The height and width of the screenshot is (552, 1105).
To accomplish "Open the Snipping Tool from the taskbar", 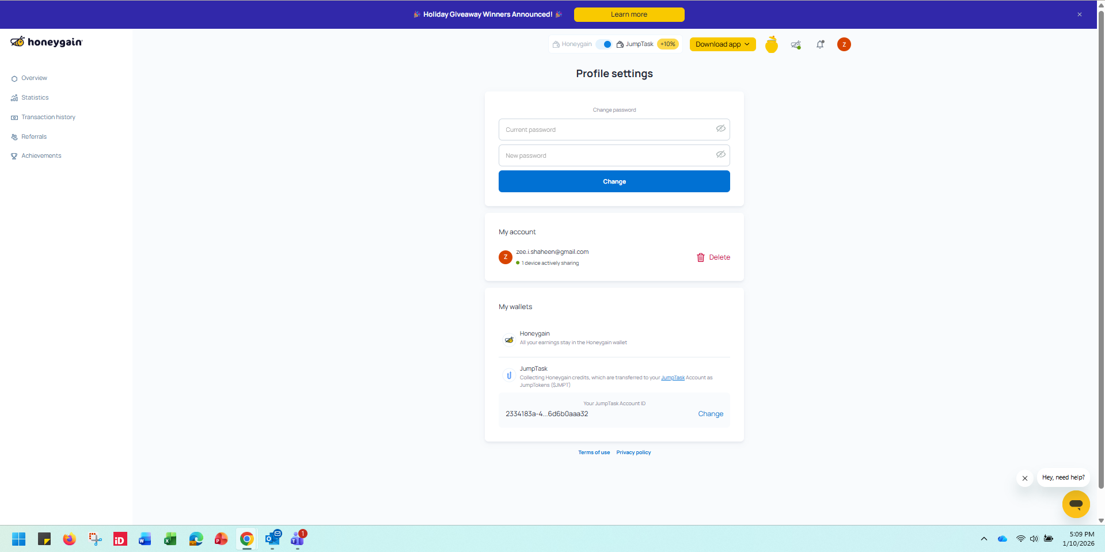I will click(95, 539).
